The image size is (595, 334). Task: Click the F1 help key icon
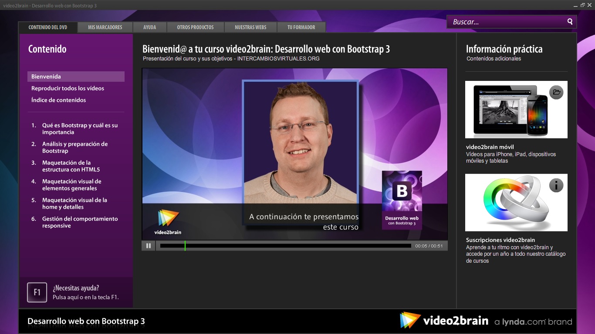(37, 292)
